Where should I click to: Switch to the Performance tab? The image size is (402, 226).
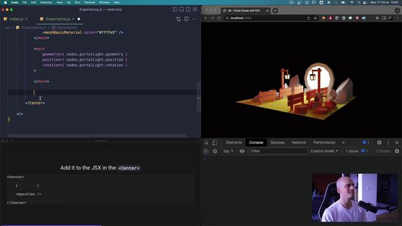click(324, 143)
